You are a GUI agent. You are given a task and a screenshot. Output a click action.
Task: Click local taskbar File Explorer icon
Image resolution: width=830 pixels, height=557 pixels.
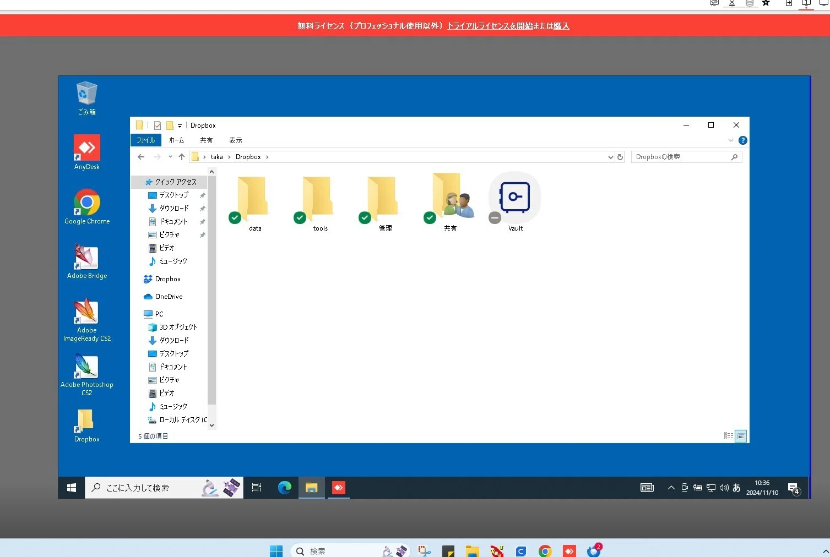472,551
